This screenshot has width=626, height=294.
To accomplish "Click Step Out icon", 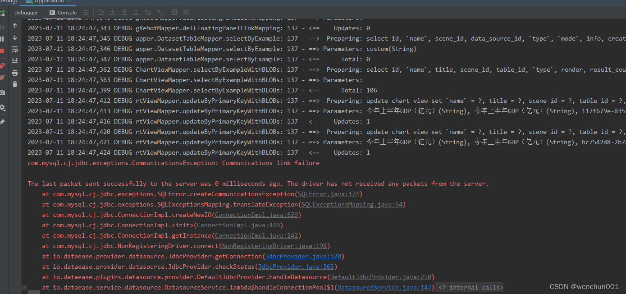I will (136, 13).
